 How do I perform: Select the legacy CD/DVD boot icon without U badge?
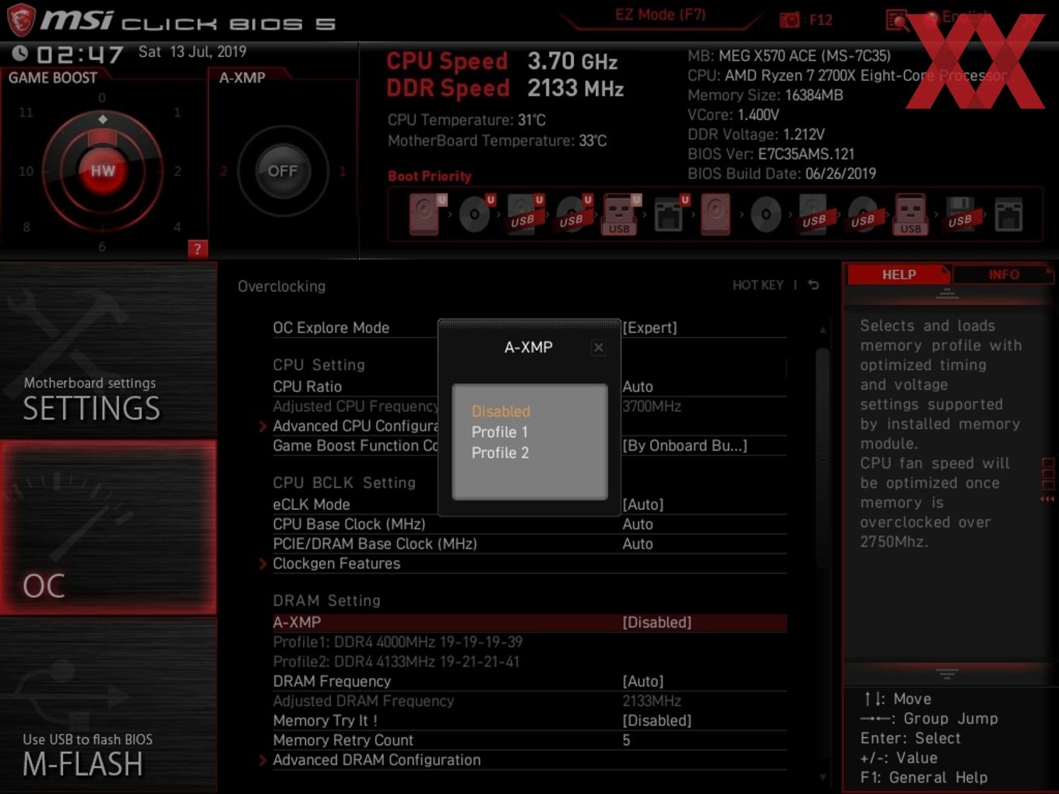[765, 214]
